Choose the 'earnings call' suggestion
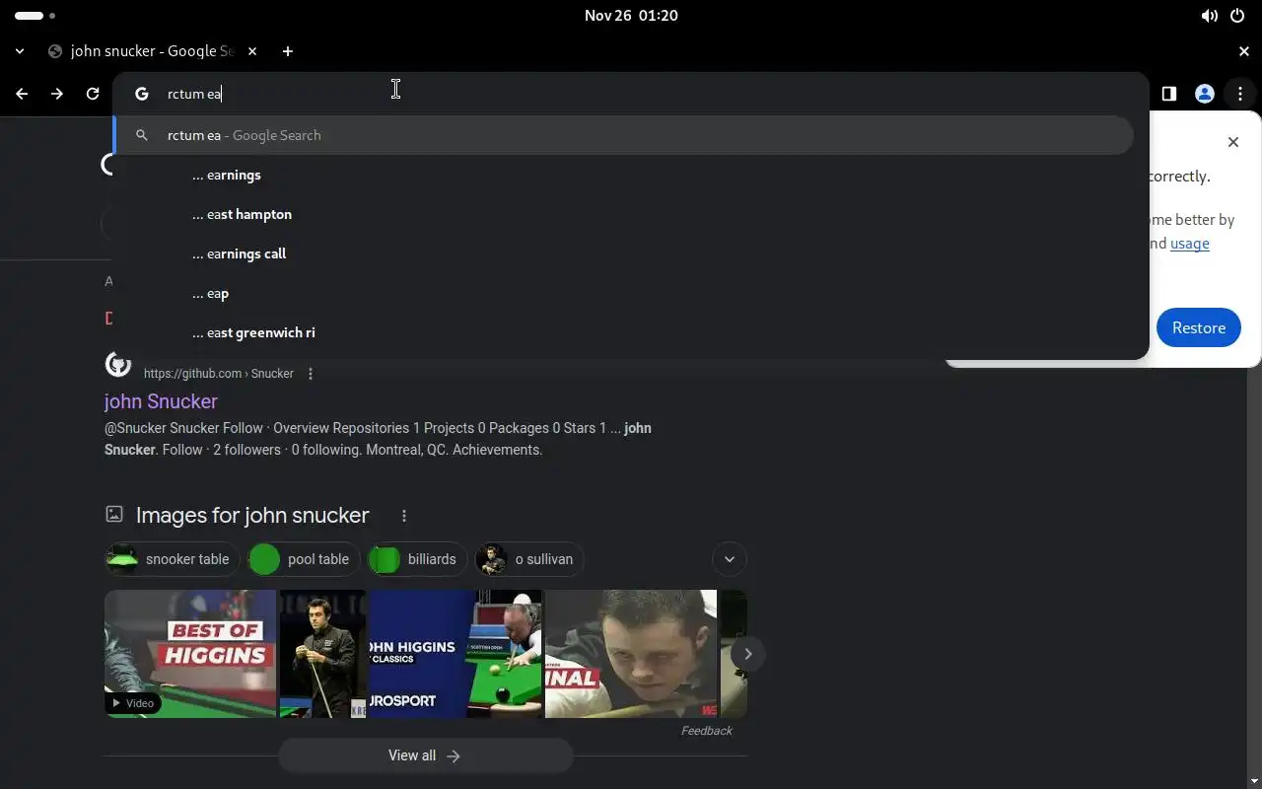Image resolution: width=1262 pixels, height=789 pixels. [x=623, y=253]
